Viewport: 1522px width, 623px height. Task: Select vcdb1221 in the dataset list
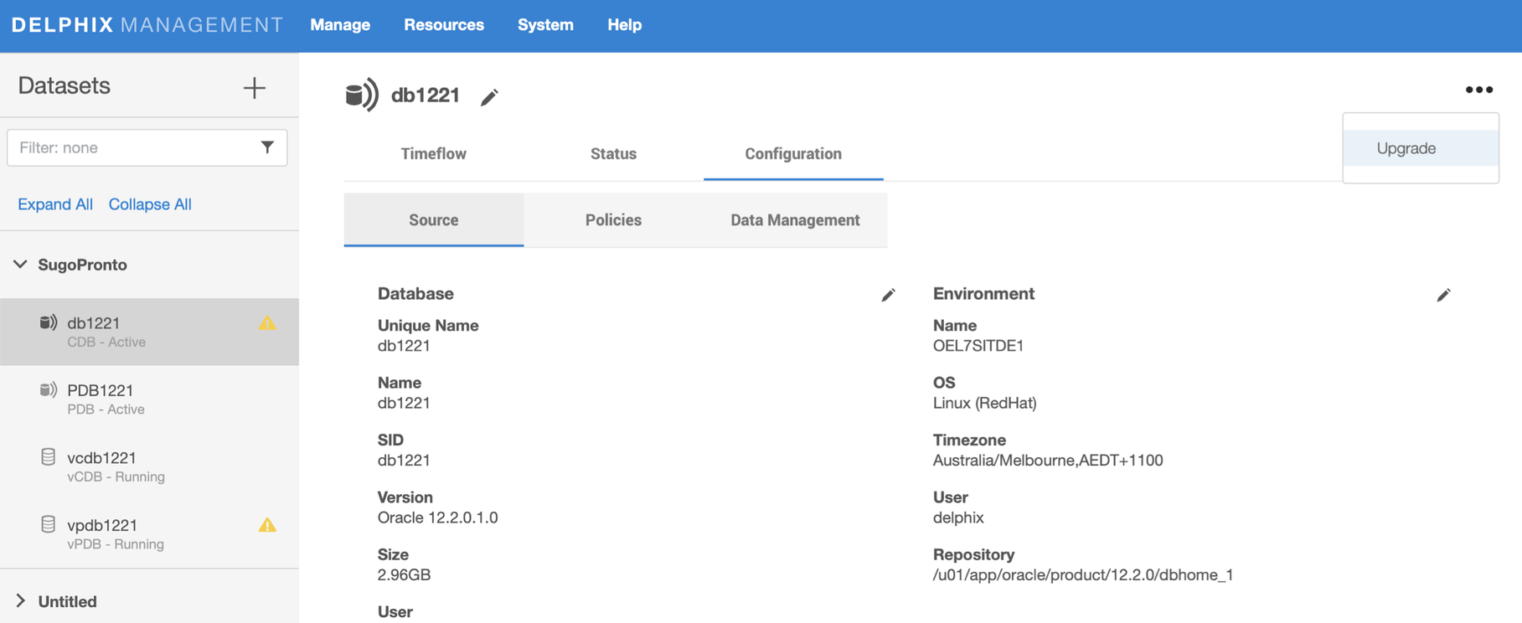pyautogui.click(x=149, y=466)
